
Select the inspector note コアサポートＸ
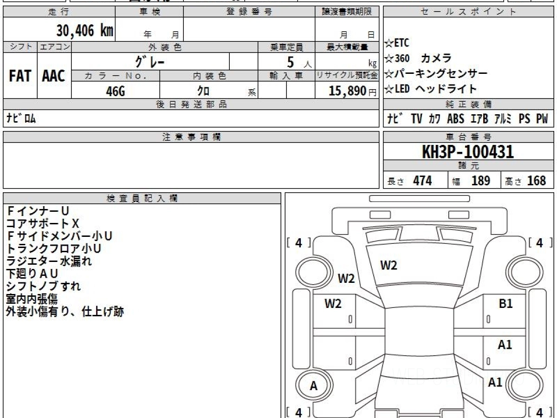coord(43,224)
